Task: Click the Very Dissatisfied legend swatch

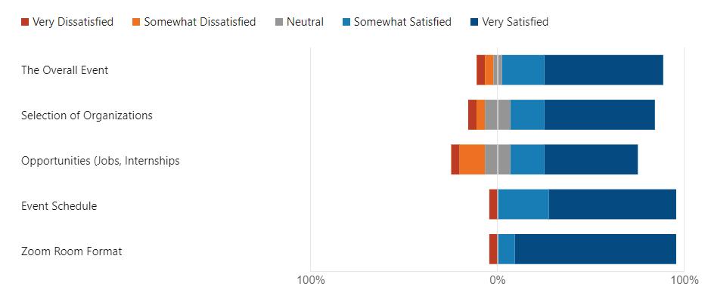Action: pyautogui.click(x=25, y=22)
